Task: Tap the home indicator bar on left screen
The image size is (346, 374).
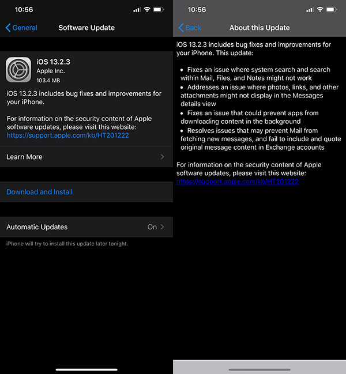Action: point(86,369)
